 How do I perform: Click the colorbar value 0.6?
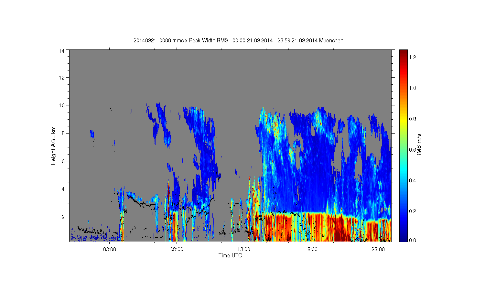[413, 150]
